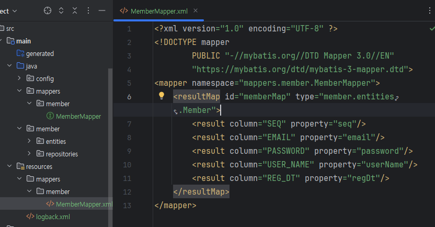Click the Select Opened File crosshair icon
Image resolution: width=435 pixels, height=227 pixels.
point(48,11)
